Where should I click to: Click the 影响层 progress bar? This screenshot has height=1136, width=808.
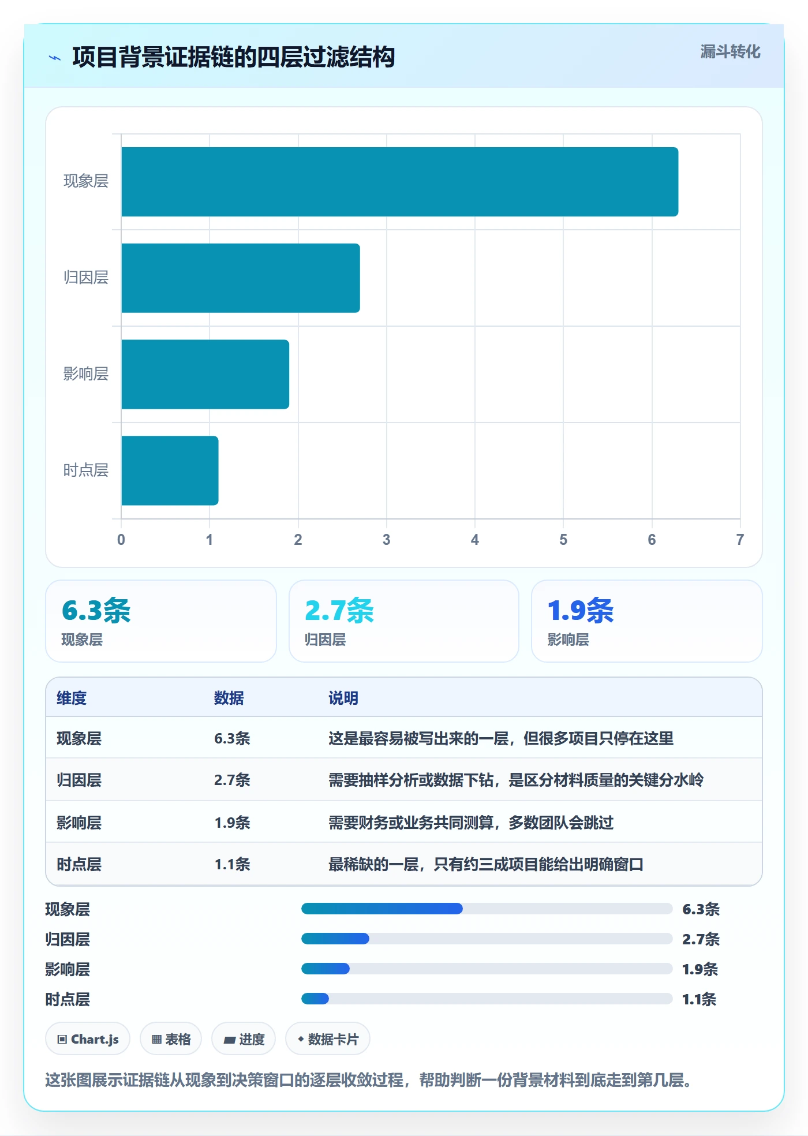coord(487,969)
